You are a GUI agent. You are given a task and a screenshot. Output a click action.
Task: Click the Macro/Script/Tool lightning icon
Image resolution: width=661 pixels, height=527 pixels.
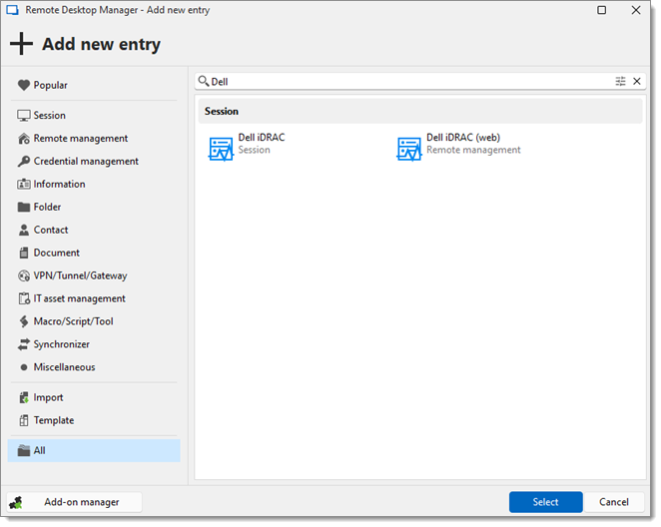pyautogui.click(x=24, y=321)
